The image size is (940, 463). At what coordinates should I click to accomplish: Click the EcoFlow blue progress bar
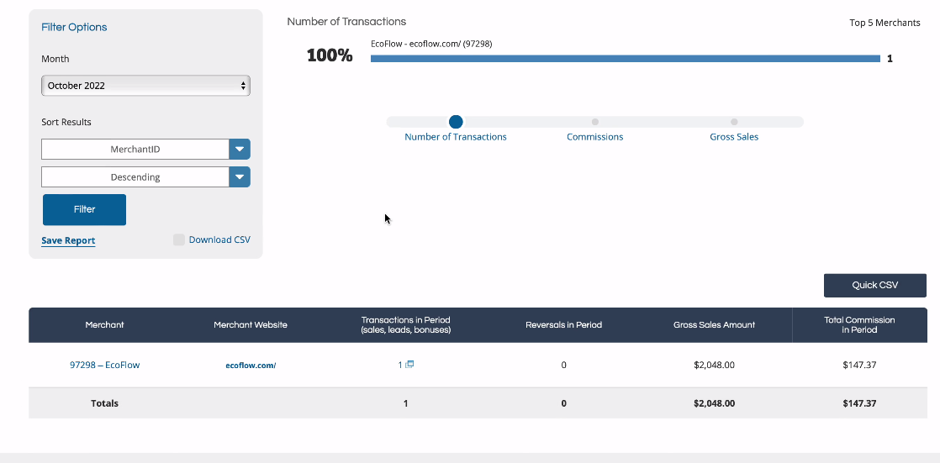tap(626, 59)
